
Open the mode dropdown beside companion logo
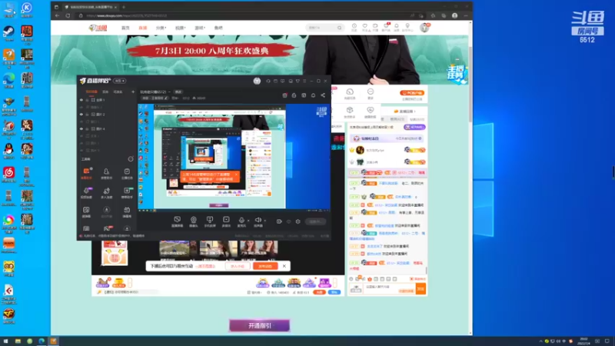[120, 81]
